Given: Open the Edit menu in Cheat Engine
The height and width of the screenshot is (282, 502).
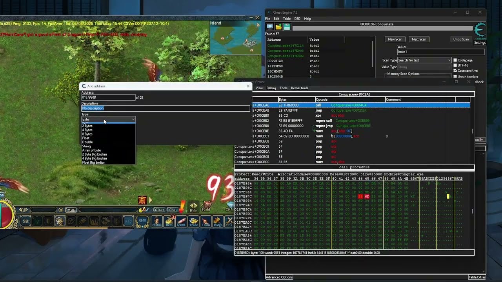Looking at the screenshot, I should pyautogui.click(x=276, y=19).
